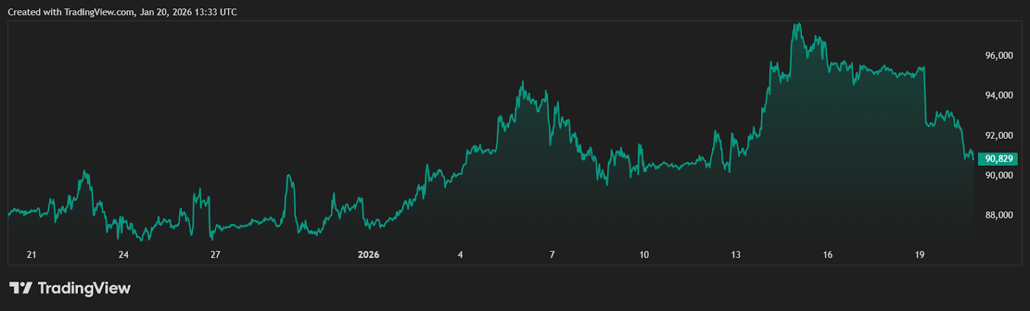The width and height of the screenshot is (1030, 311).
Task: Click the TradingView logo icon
Action: pos(21,288)
